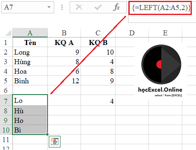Select row 2 header
The width and height of the screenshot is (196, 150).
(x=6, y=52)
